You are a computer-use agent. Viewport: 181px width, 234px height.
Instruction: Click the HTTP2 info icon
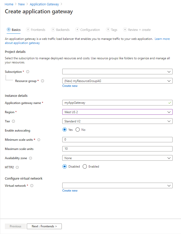[x=17, y=167]
